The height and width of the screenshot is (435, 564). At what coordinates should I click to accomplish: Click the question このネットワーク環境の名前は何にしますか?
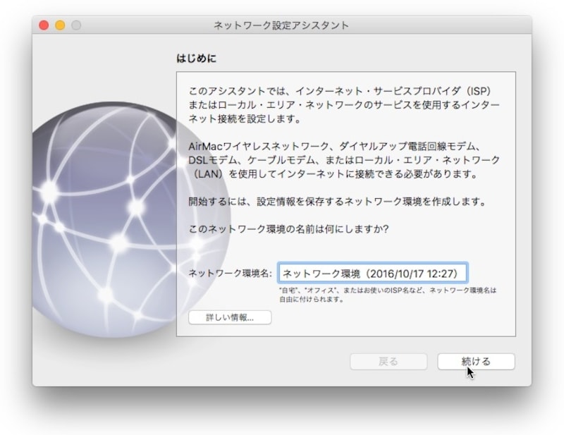[290, 229]
